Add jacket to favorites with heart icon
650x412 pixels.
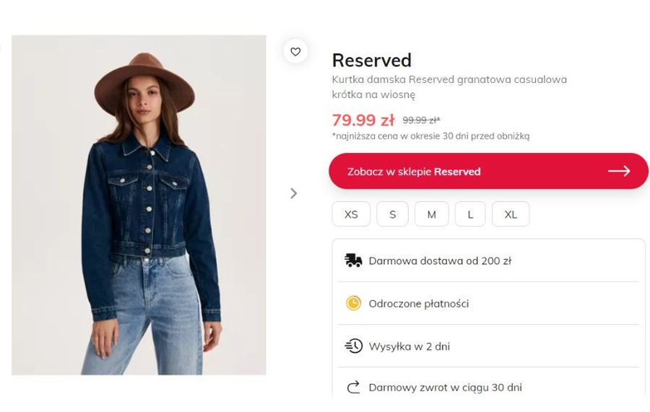295,52
